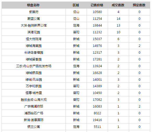Click the price 17281 of 绿城留香园
152x132 pixels.
[97, 59]
